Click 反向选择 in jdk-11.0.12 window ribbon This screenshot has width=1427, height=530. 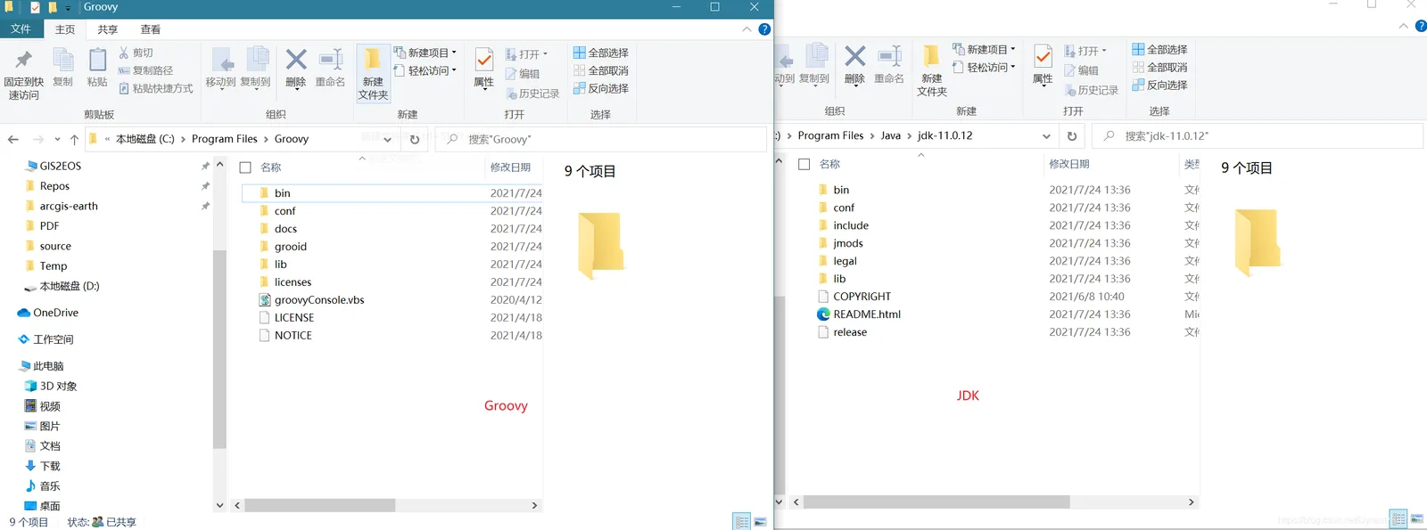pos(1159,85)
